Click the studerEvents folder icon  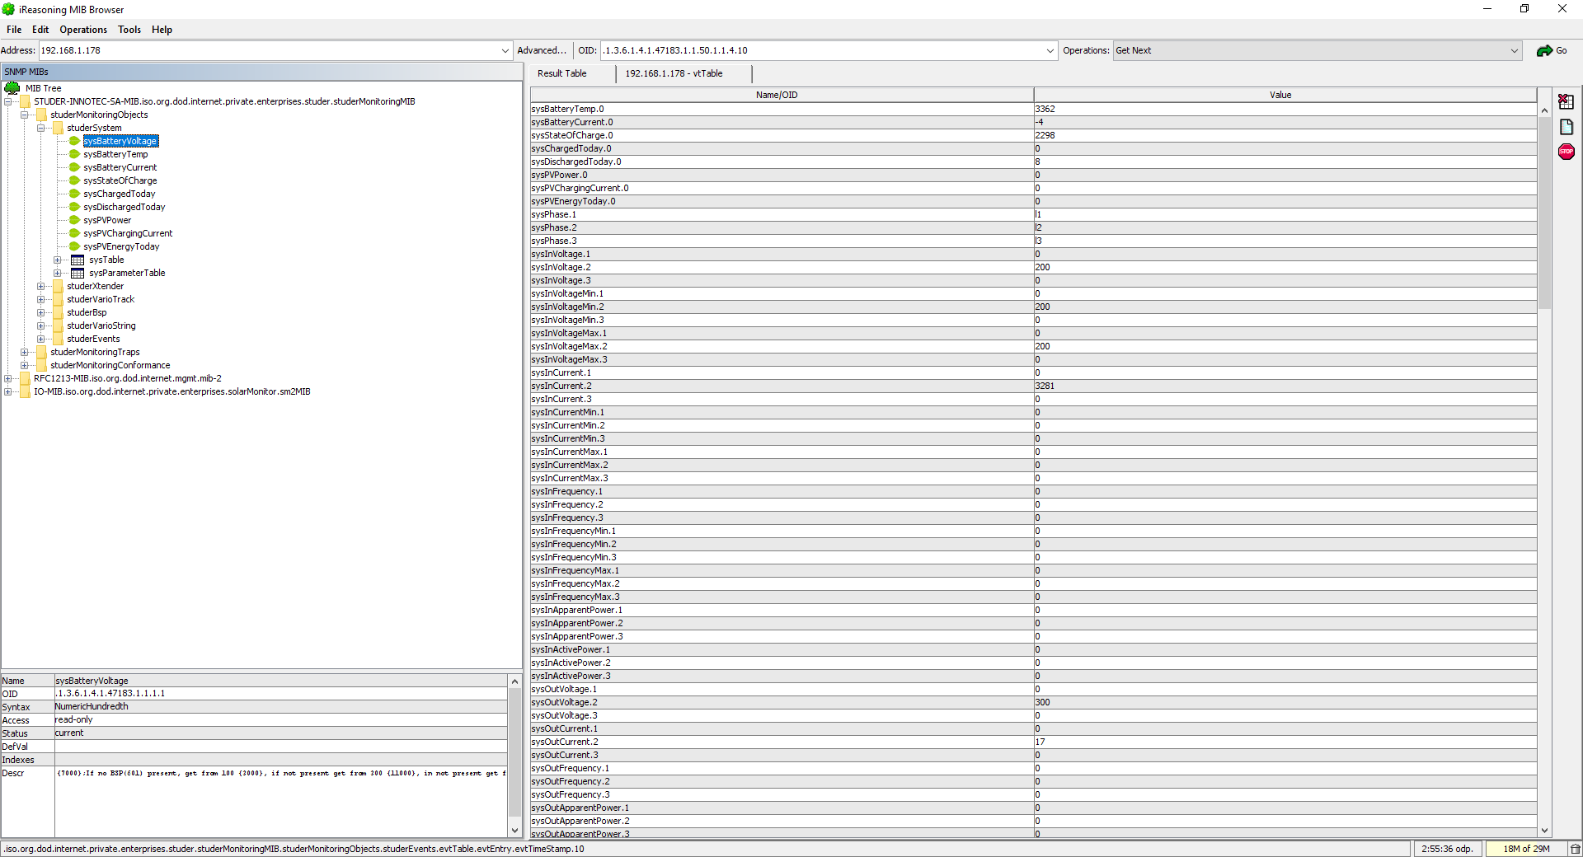(58, 340)
